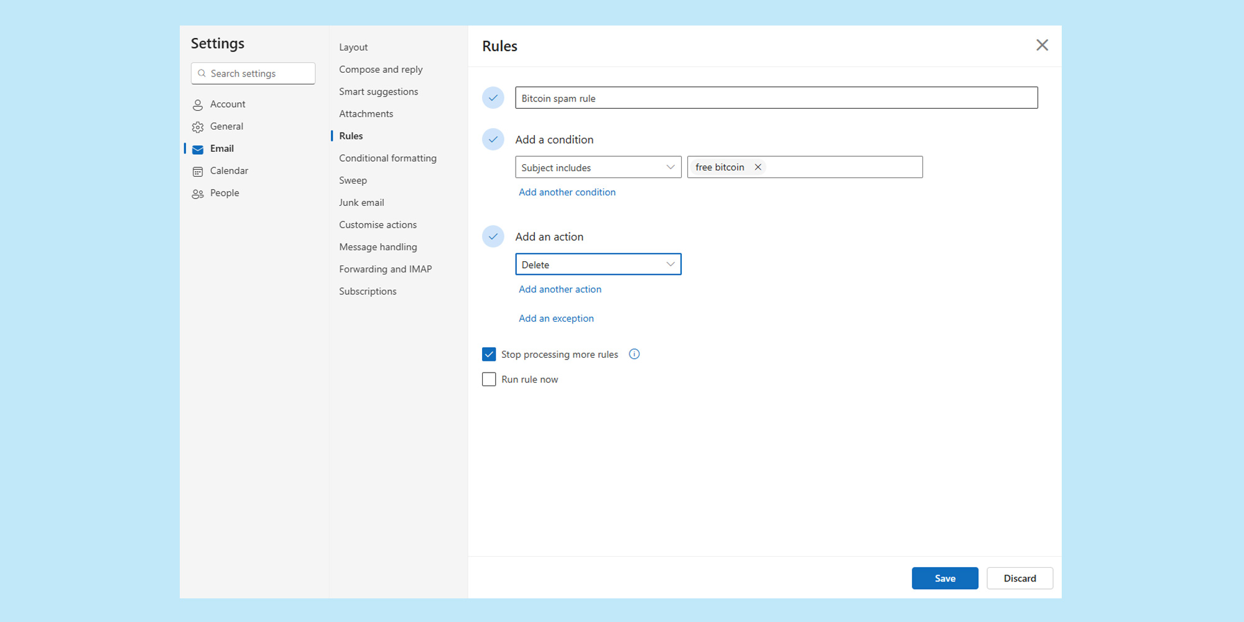Screen dimensions: 1244x622
Task: Click the magnifier in the Search settings box
Action: pos(202,73)
